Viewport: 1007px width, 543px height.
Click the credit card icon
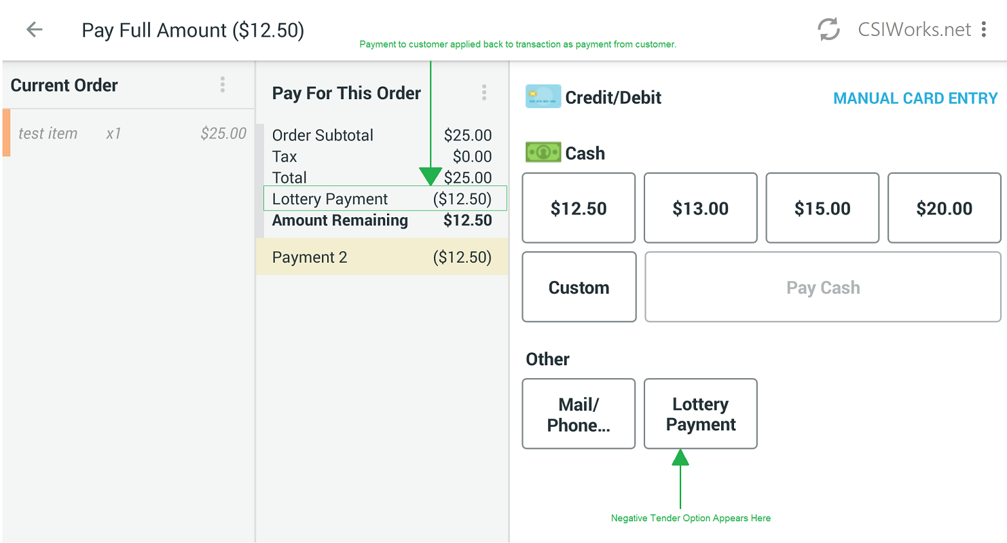point(543,97)
